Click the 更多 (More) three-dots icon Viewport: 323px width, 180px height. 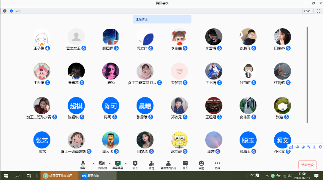coord(217,163)
